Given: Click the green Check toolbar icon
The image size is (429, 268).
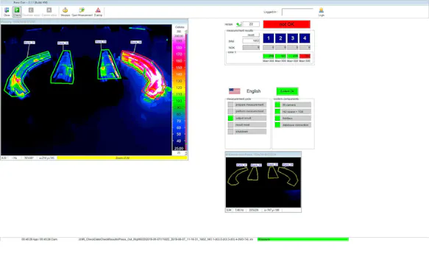Looking at the screenshot, I should tap(17, 12).
